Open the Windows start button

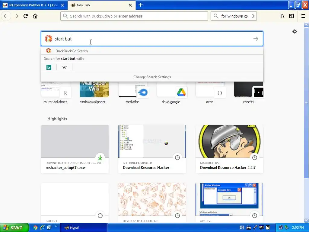tap(14, 227)
